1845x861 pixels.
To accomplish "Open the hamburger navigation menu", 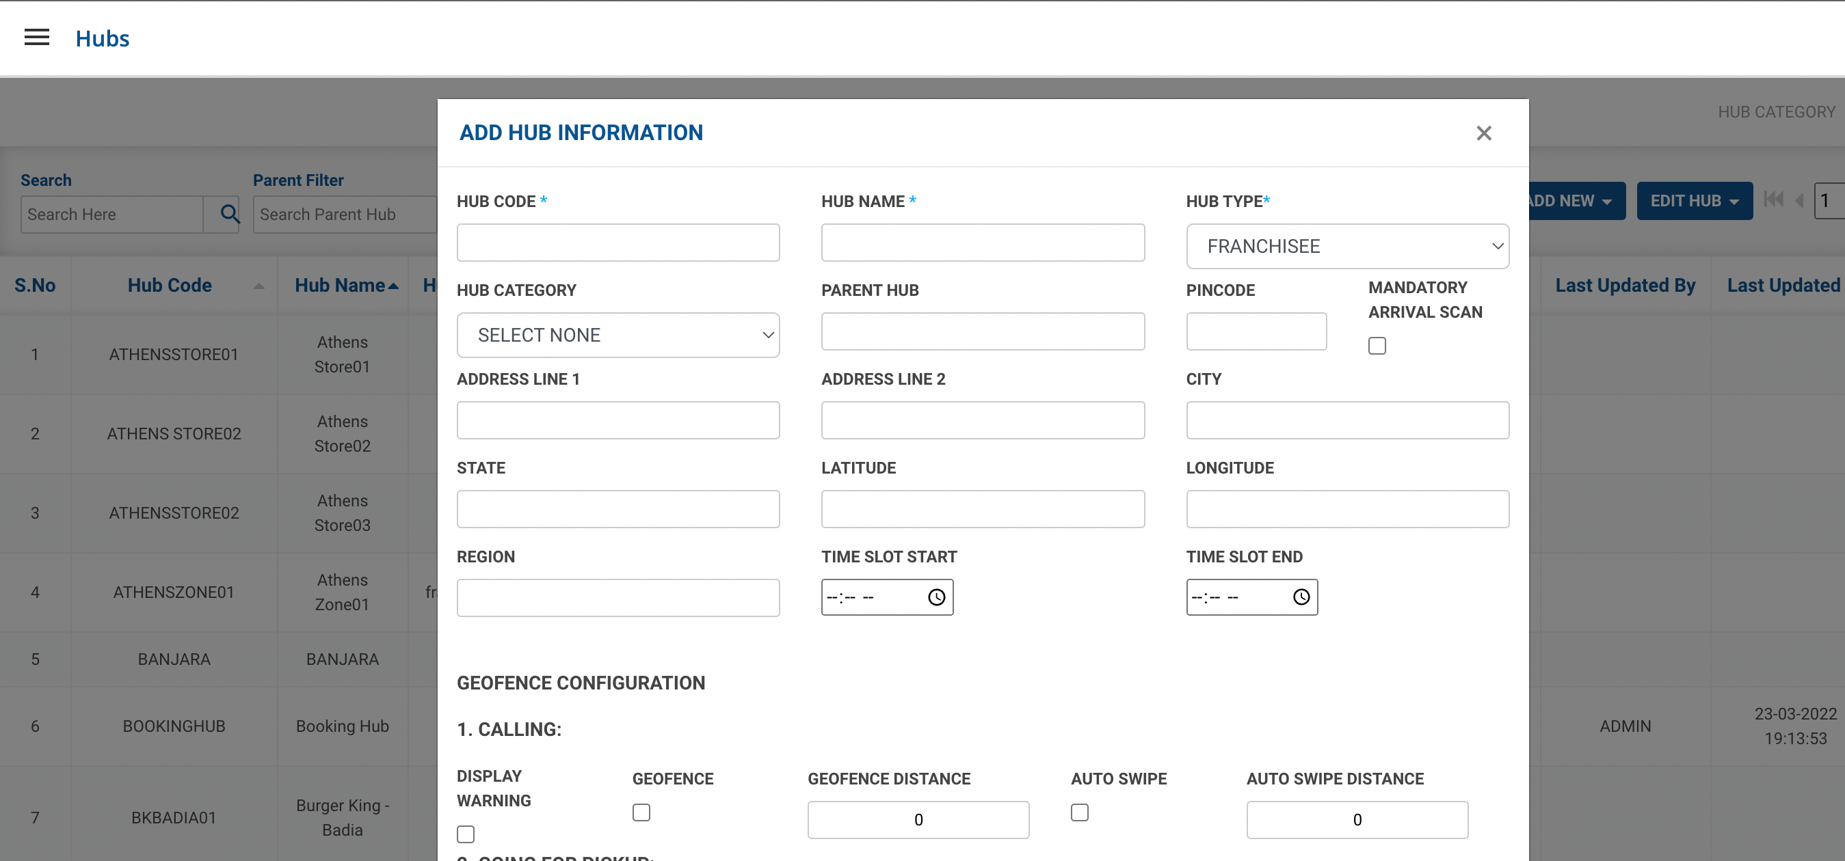I will pos(36,38).
